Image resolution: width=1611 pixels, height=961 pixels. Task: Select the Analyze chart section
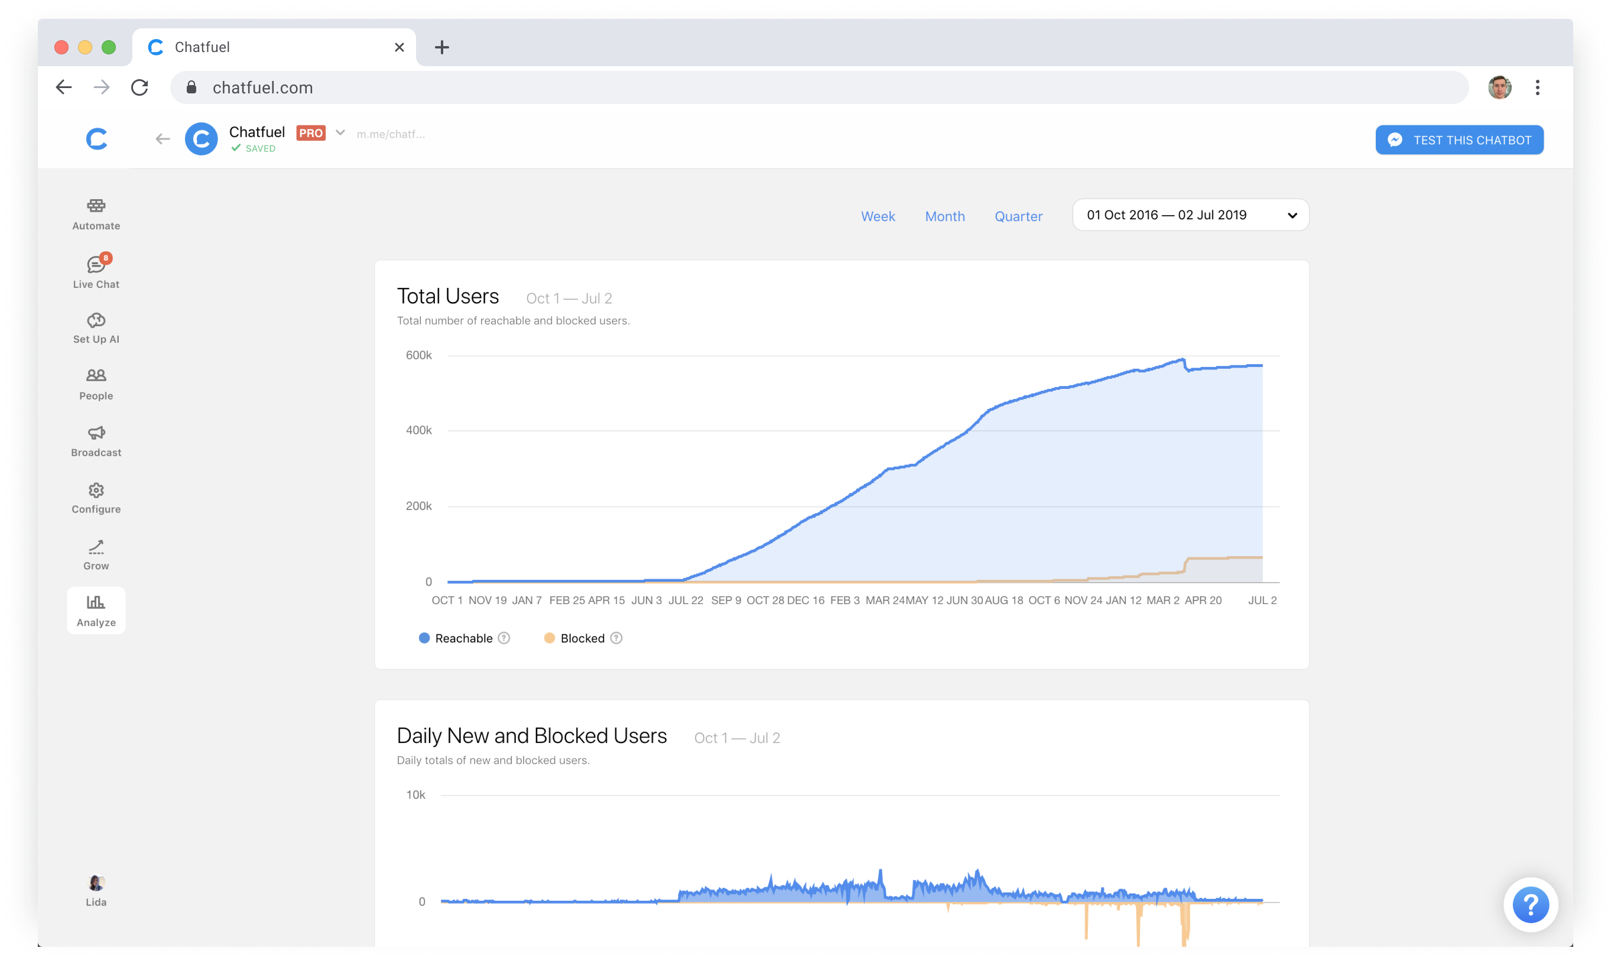tap(96, 611)
